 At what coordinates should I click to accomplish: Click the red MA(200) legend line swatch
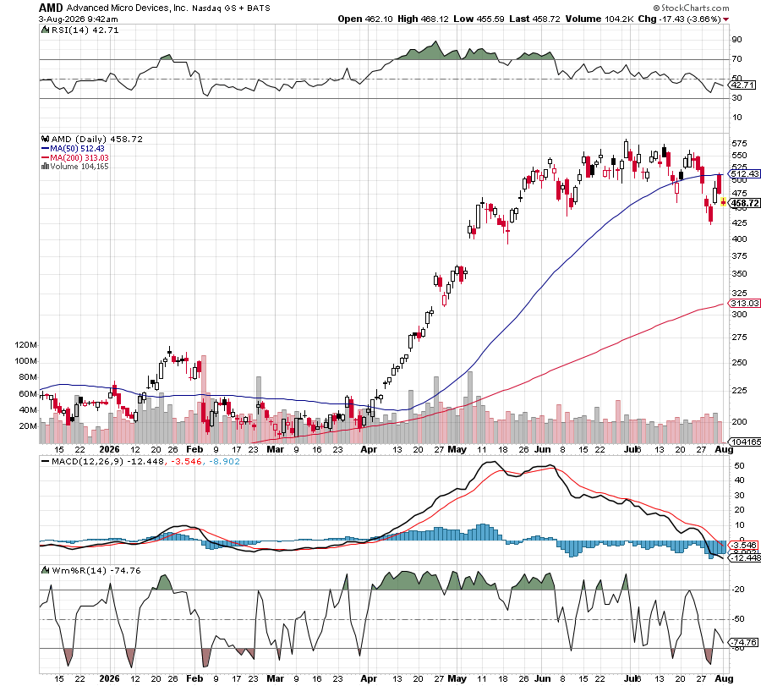pyautogui.click(x=46, y=158)
